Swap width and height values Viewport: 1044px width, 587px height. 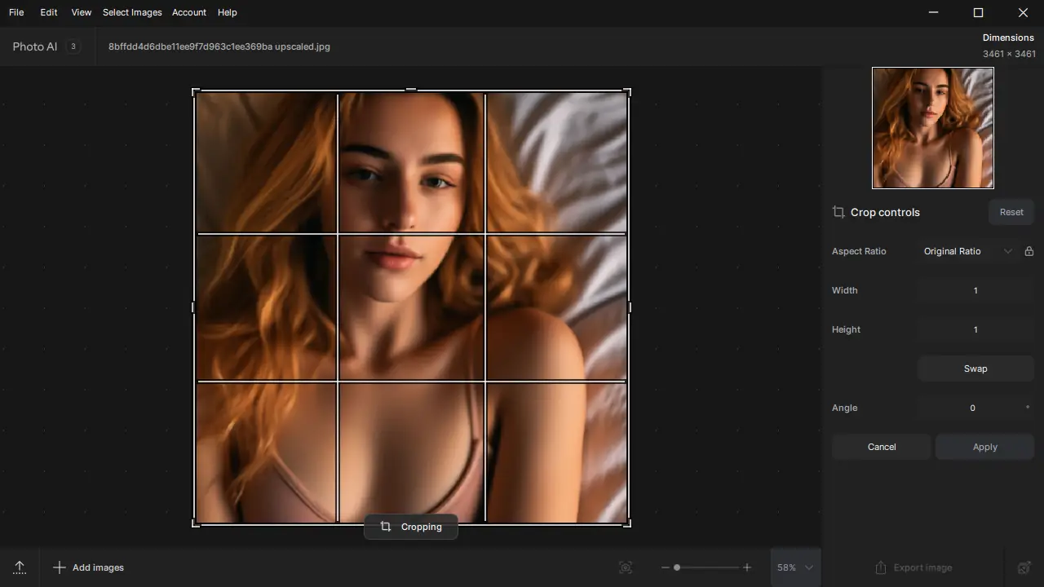[975, 369]
